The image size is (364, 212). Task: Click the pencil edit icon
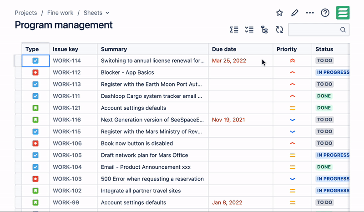click(294, 13)
